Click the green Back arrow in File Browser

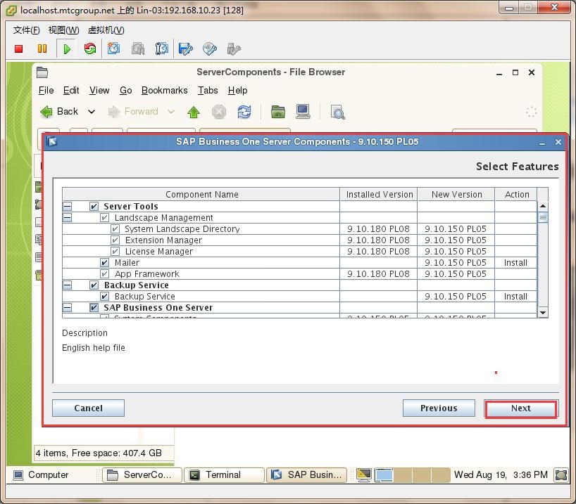(x=46, y=112)
